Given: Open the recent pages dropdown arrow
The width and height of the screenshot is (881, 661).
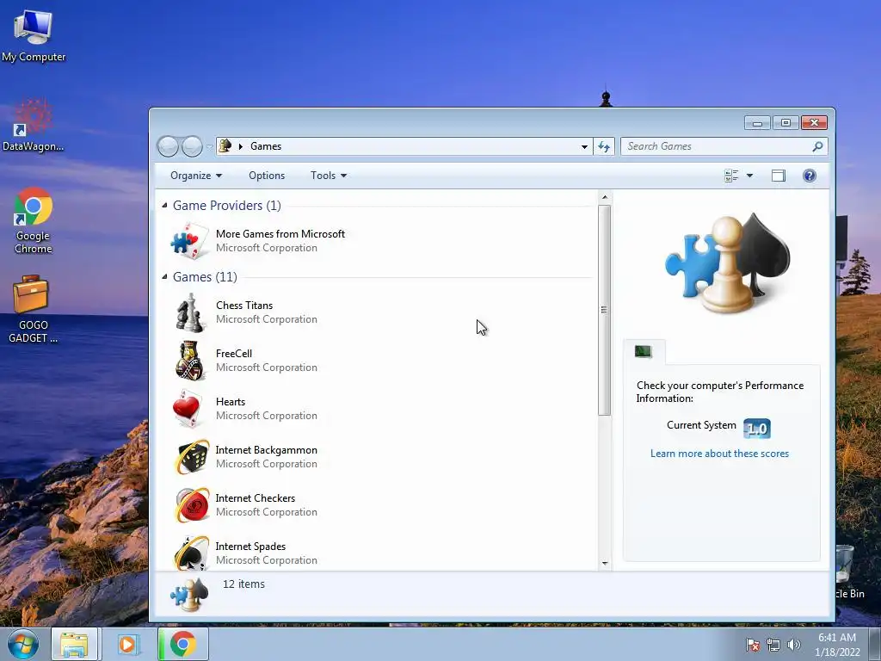Looking at the screenshot, I should (209, 146).
